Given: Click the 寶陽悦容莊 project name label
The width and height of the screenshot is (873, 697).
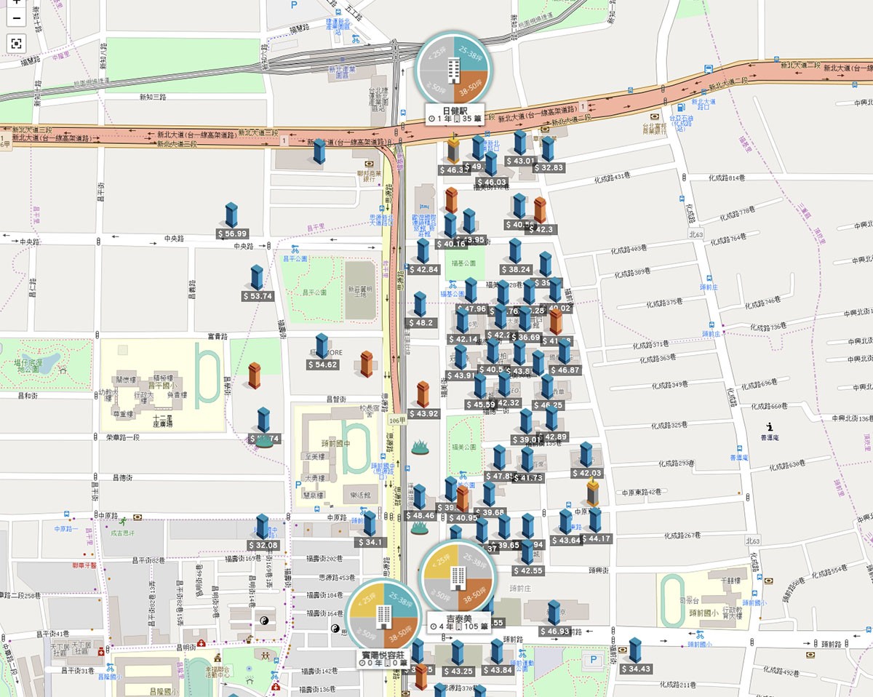Looking at the screenshot, I should click(383, 655).
